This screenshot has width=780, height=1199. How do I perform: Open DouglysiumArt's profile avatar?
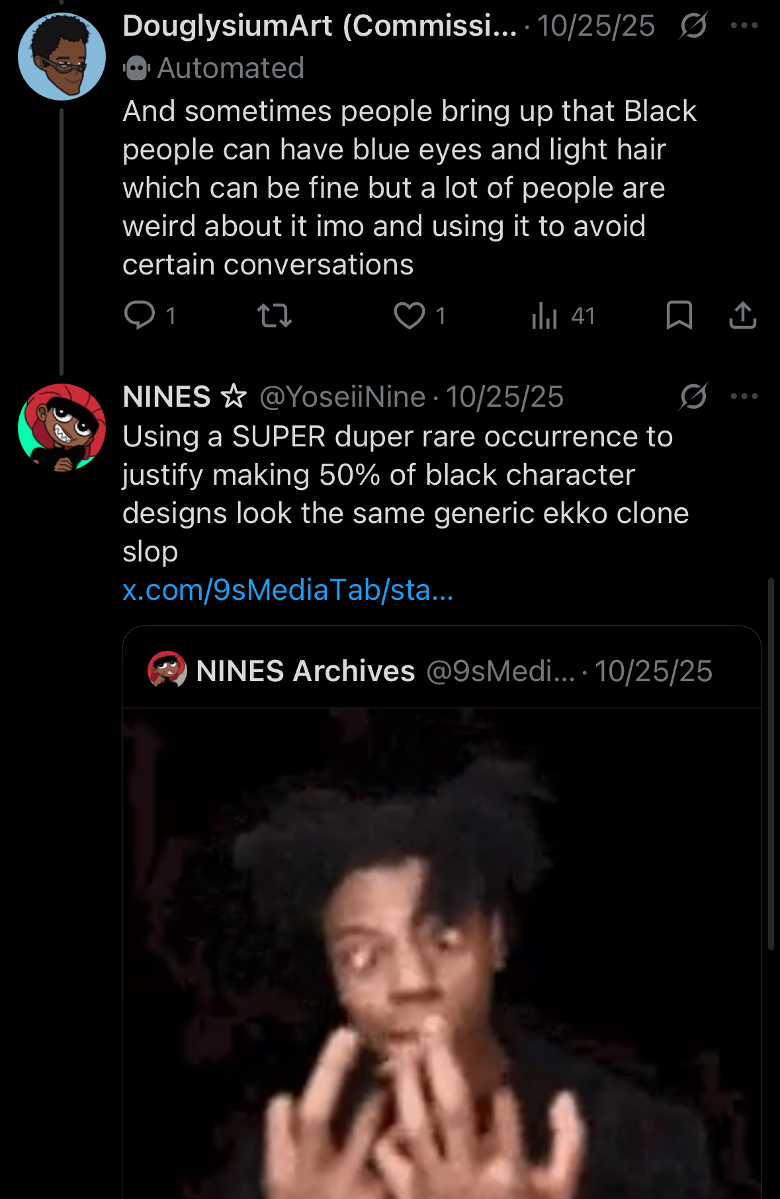coord(62,57)
